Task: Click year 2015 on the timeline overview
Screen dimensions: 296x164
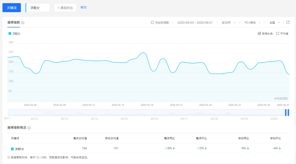Action: [x=124, y=119]
